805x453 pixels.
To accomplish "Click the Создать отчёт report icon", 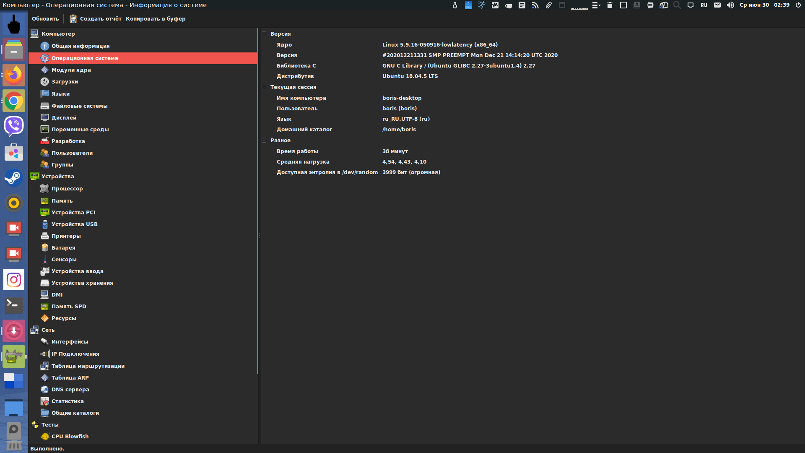I will tap(73, 19).
